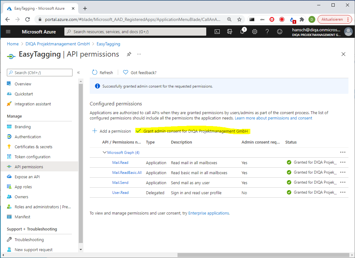355x258 pixels.
Task: Open more options for User.Read row
Action: 343,192
